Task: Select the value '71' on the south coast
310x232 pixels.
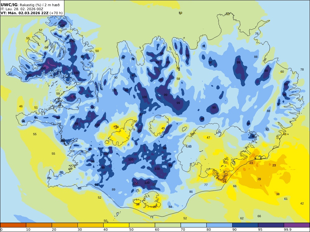Action: [x=152, y=217]
